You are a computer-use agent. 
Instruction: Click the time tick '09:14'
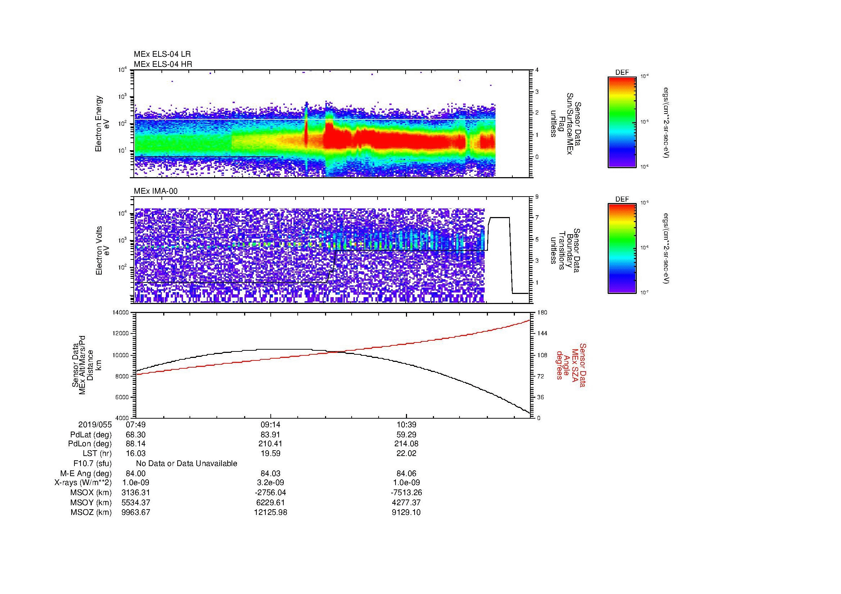(x=270, y=425)
